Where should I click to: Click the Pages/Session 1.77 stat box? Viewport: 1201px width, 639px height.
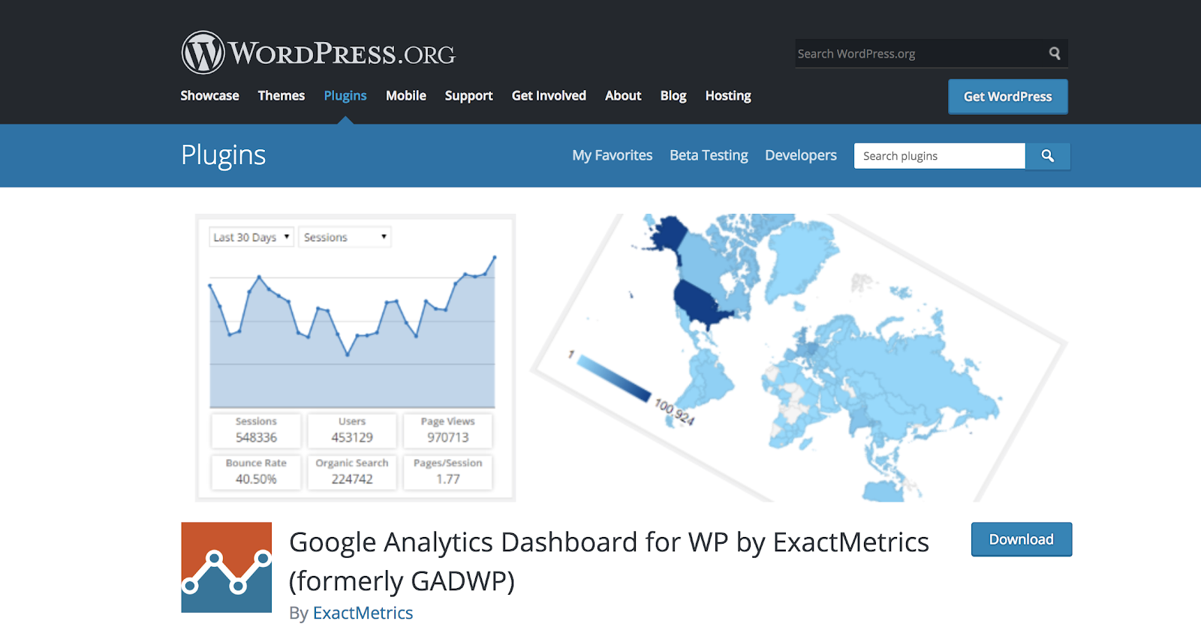(x=448, y=472)
